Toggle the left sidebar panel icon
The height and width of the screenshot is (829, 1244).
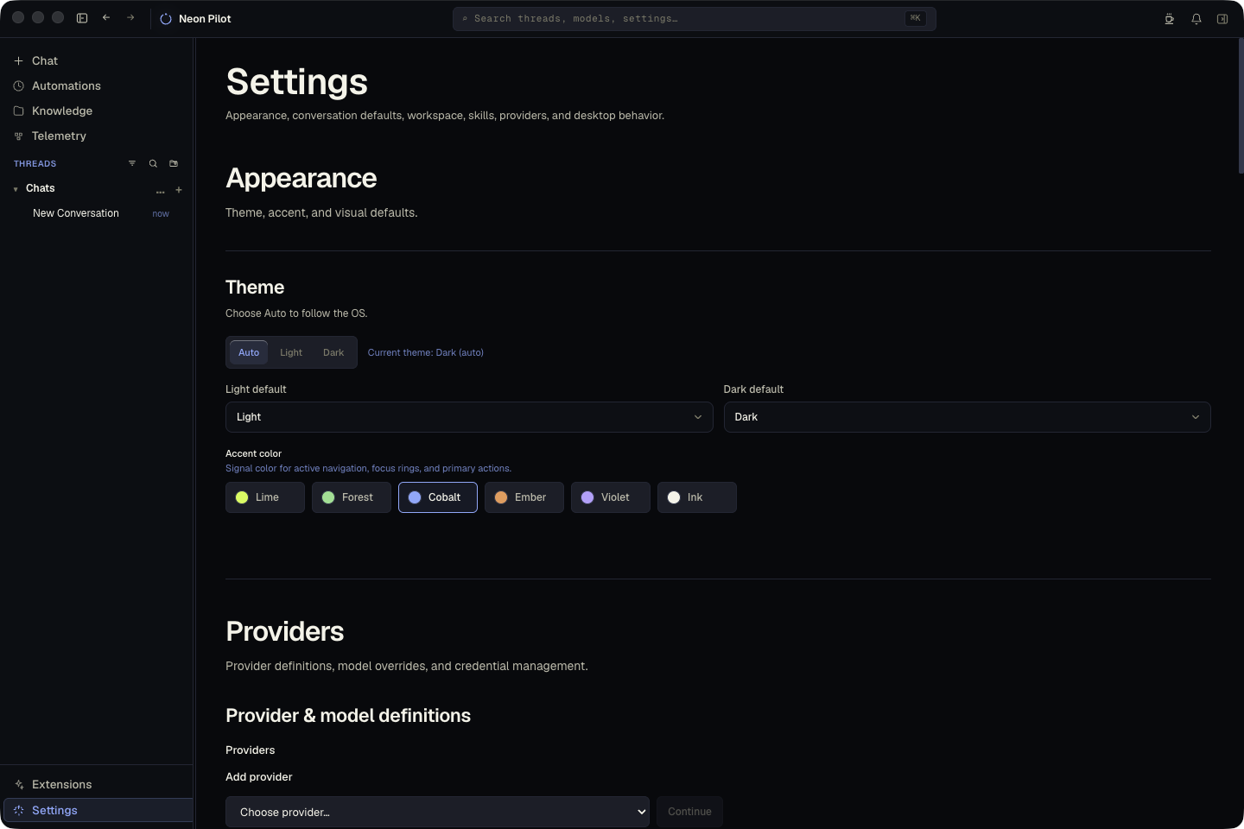[x=82, y=18]
